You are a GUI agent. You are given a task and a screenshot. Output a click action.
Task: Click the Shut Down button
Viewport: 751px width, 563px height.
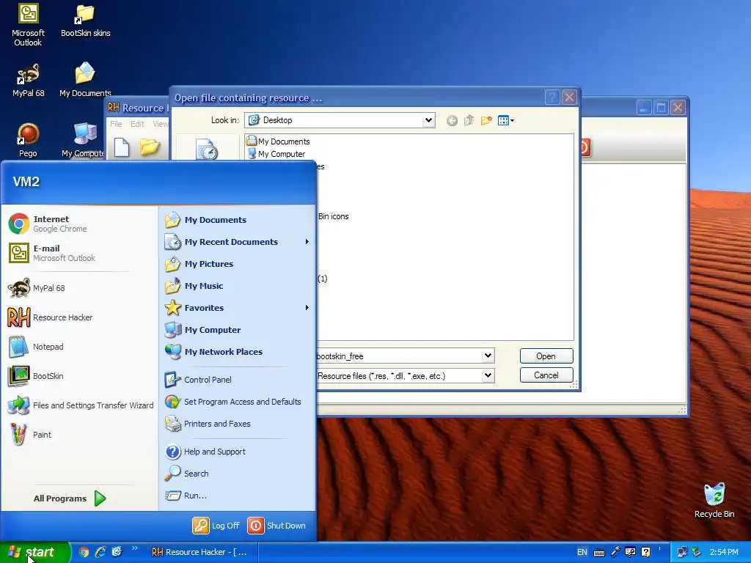point(276,526)
